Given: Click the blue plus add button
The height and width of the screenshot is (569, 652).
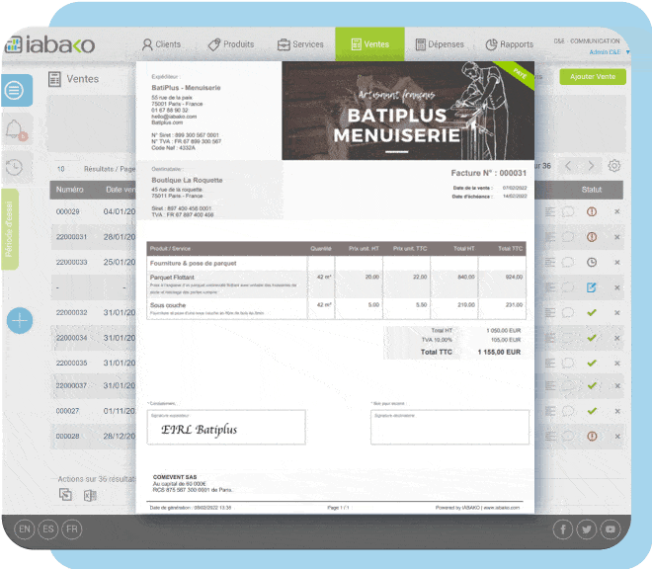Looking at the screenshot, I should pos(20,321).
